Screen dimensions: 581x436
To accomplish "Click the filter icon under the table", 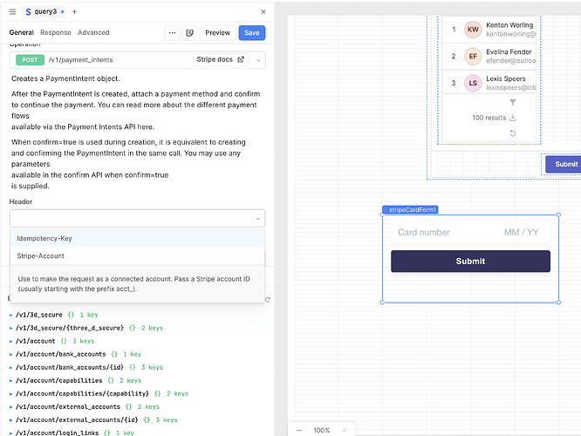I will 512,102.
